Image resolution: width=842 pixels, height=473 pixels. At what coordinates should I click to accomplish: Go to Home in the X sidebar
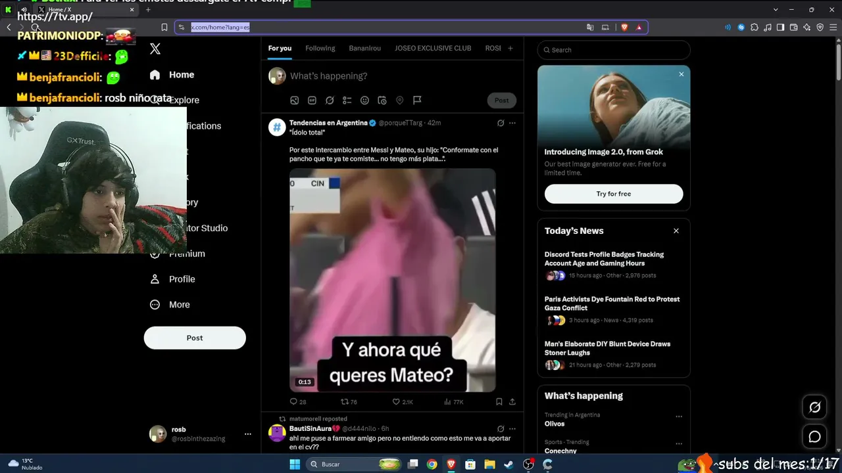point(172,75)
